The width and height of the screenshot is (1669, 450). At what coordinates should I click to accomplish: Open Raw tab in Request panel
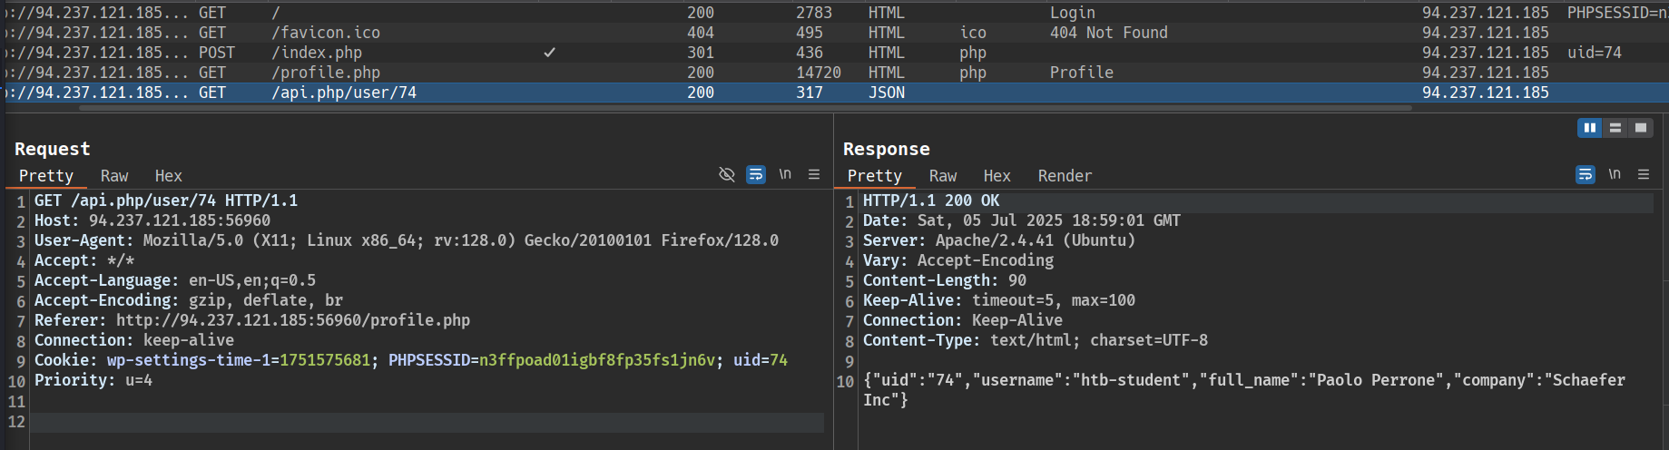click(114, 176)
